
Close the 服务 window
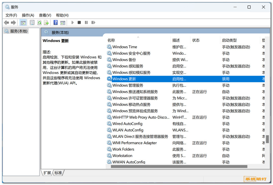(x=263, y=7)
